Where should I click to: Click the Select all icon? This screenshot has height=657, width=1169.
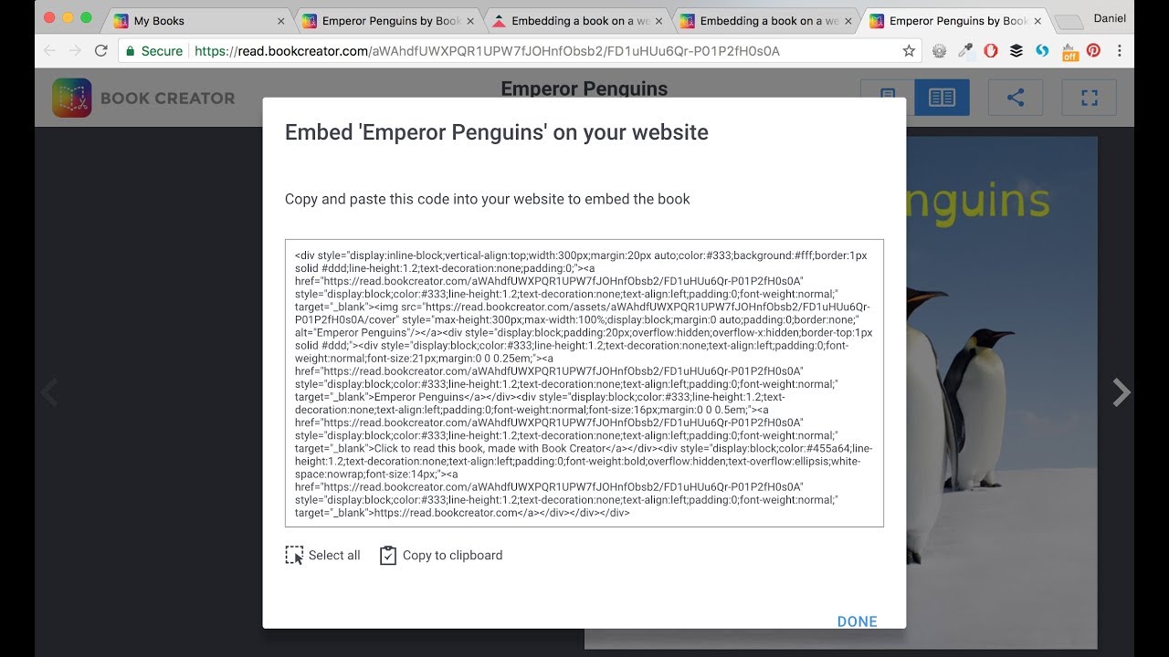click(294, 555)
